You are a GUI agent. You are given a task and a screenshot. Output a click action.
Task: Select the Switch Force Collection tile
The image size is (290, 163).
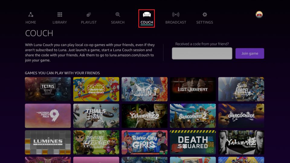(241, 89)
